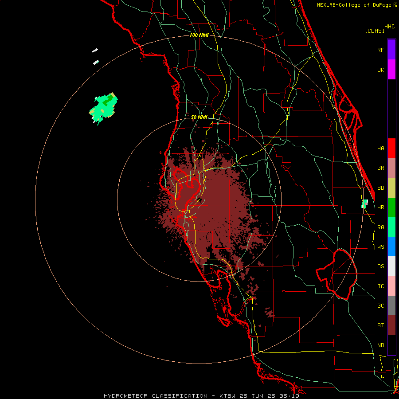This screenshot has width=399, height=399.
Task: Click the 'GC' legend label
Action: click(x=380, y=306)
